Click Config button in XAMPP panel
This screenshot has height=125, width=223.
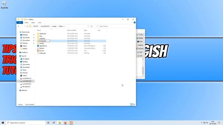[140, 35]
